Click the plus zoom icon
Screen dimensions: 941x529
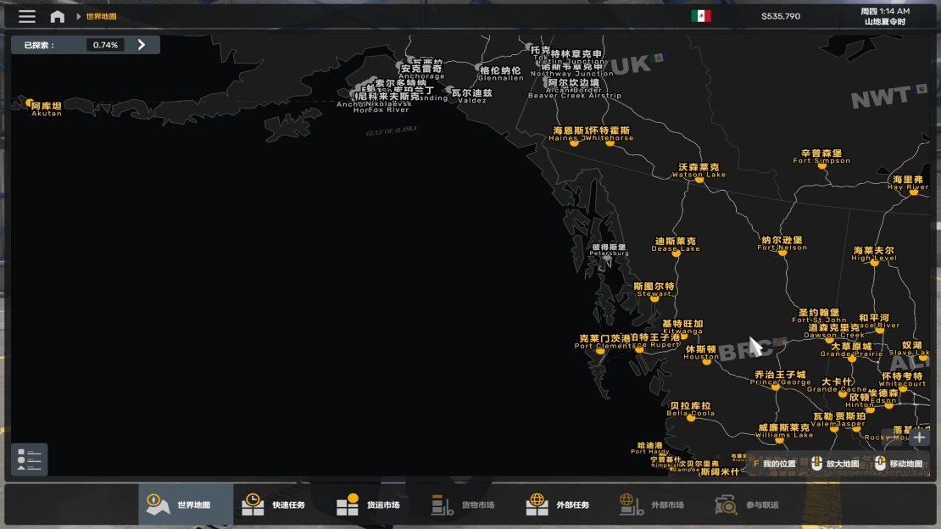click(920, 437)
